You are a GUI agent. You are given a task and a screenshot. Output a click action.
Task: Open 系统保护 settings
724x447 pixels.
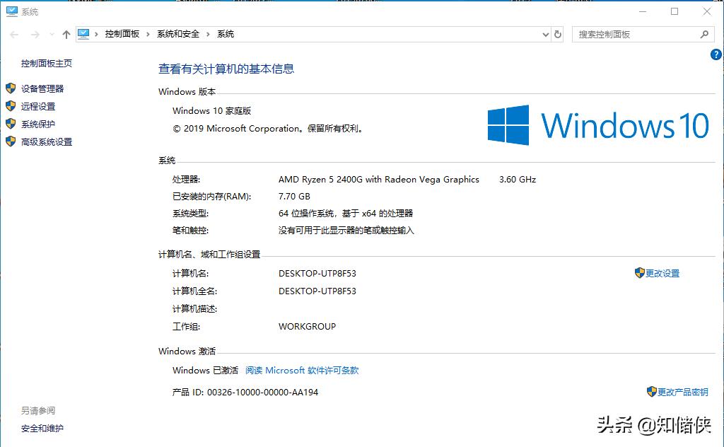[x=39, y=124]
